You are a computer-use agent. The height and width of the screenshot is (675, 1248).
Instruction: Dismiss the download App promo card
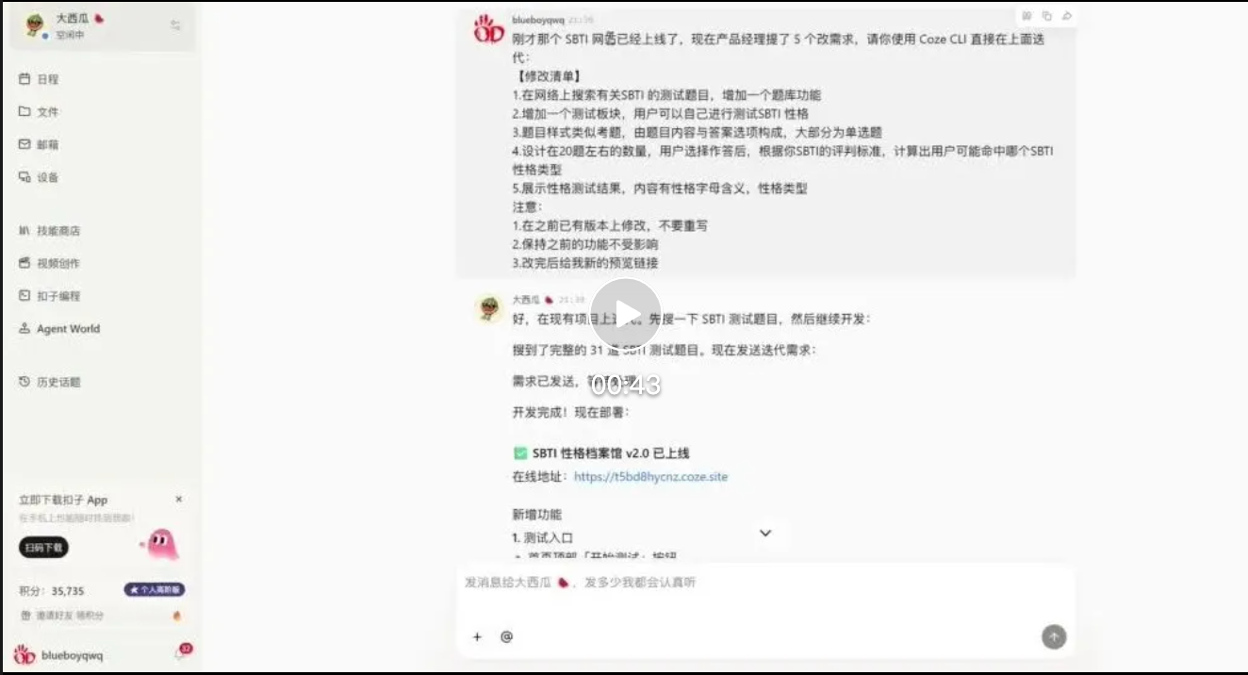coord(179,500)
